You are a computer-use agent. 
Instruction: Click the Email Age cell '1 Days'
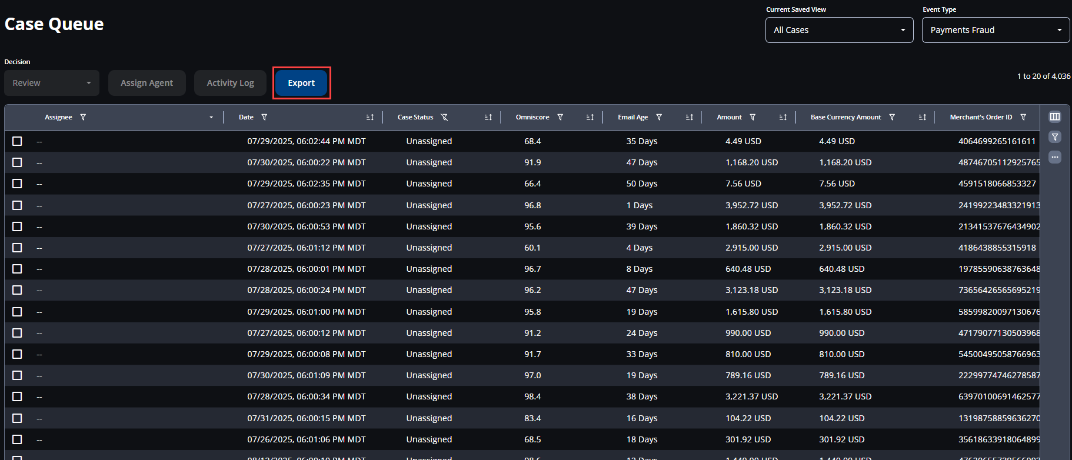coord(639,205)
